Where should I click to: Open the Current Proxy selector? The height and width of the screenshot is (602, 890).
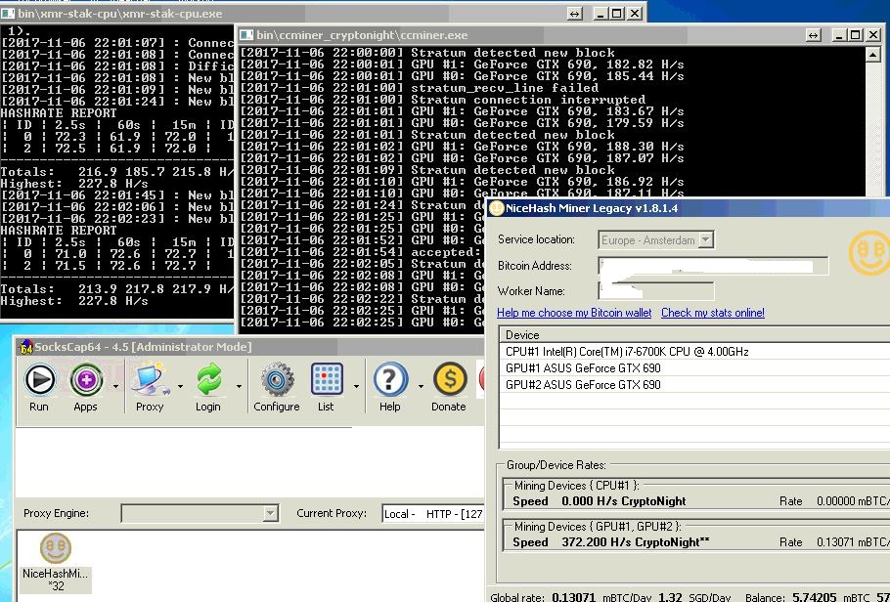point(431,512)
